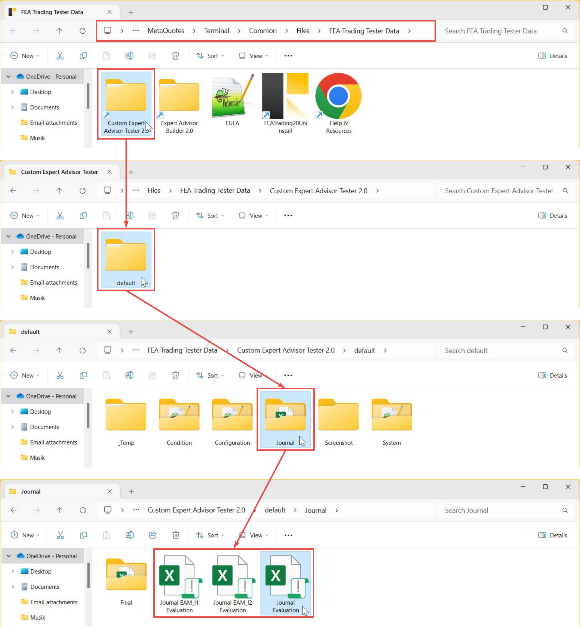The width and height of the screenshot is (580, 627).
Task: Open Sort dropdown in Custom Expert Advisor Tester window
Action: tap(210, 216)
